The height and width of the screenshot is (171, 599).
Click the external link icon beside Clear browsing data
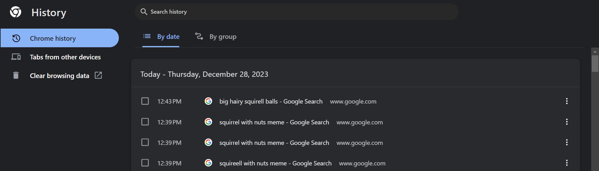click(x=98, y=75)
